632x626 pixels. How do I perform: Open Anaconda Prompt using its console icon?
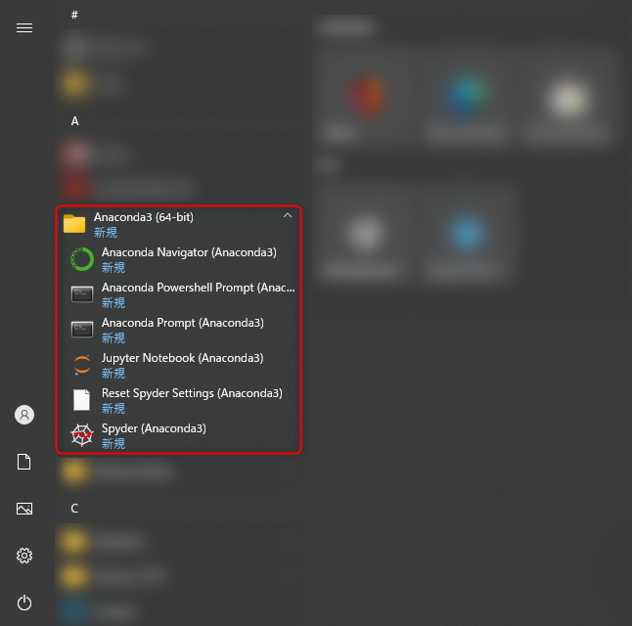point(82,330)
